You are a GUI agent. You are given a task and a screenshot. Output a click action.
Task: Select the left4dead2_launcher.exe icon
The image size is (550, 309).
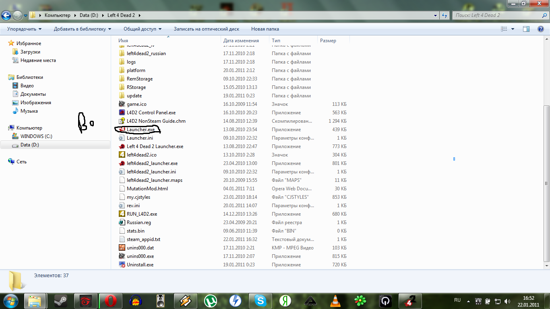click(x=122, y=163)
